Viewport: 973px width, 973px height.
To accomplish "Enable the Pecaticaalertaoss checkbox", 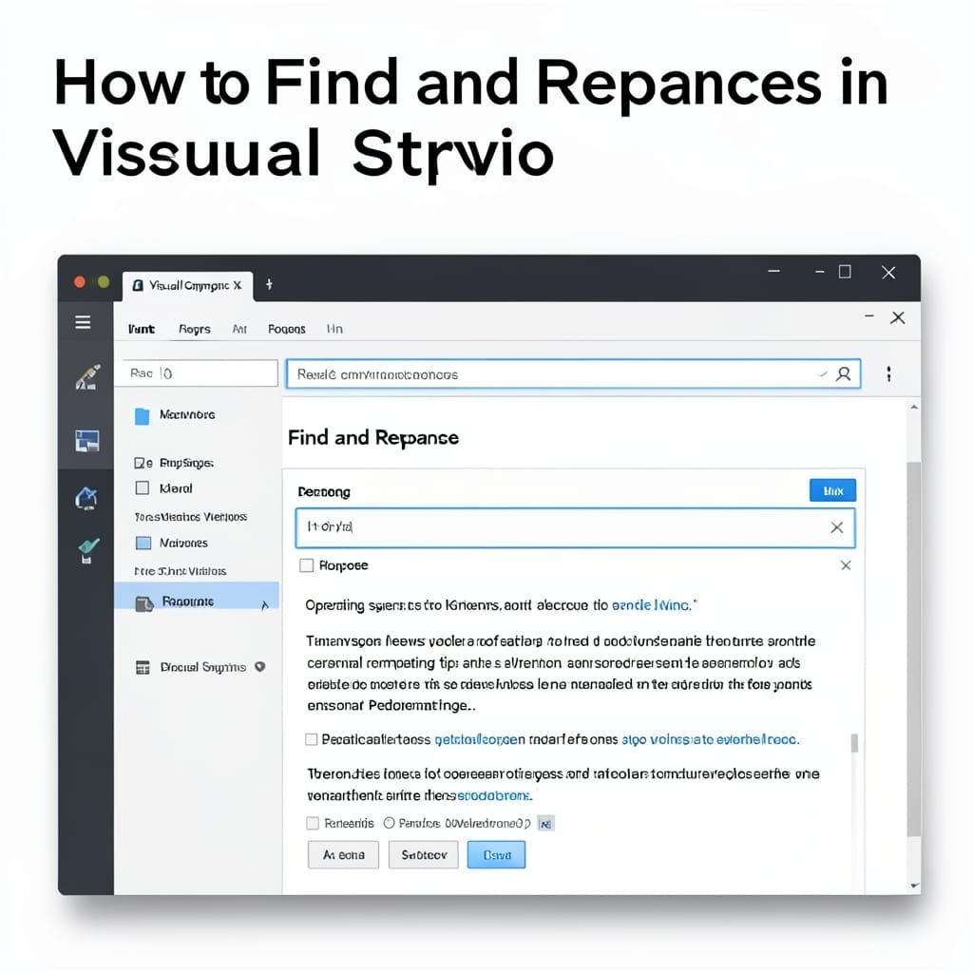I will 312,739.
